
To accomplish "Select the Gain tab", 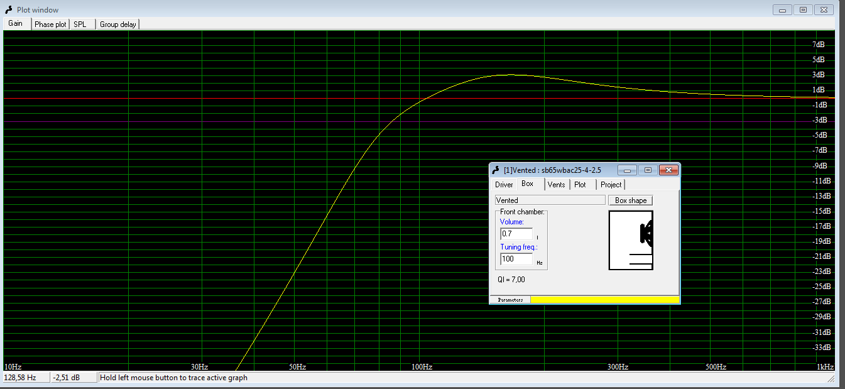I will coord(15,23).
